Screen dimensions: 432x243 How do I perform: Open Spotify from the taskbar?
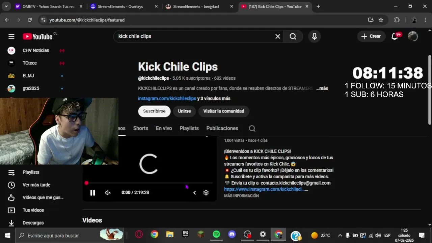[x=216, y=235]
